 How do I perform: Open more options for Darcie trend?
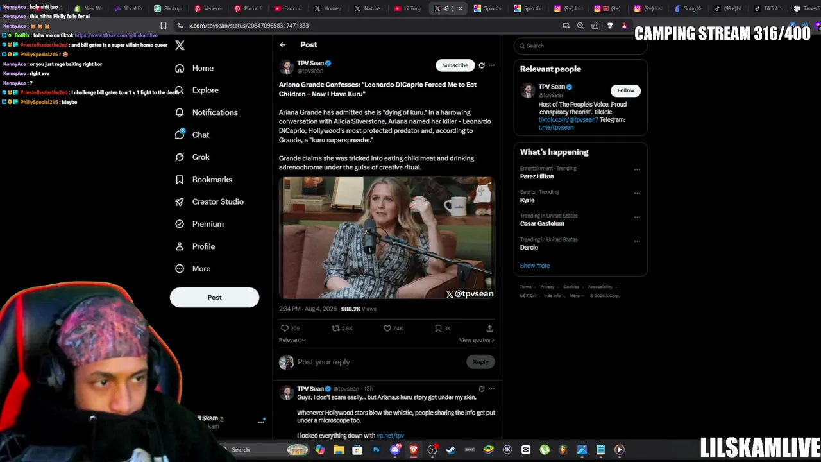click(637, 241)
